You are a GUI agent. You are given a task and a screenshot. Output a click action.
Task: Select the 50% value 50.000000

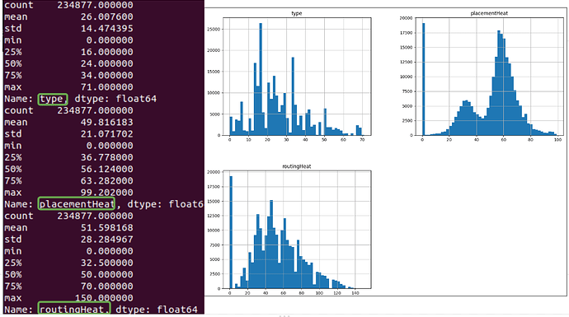(106, 274)
